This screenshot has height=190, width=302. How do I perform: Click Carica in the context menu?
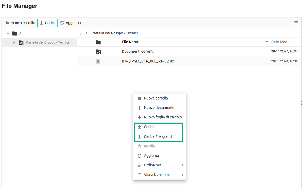(x=149, y=127)
